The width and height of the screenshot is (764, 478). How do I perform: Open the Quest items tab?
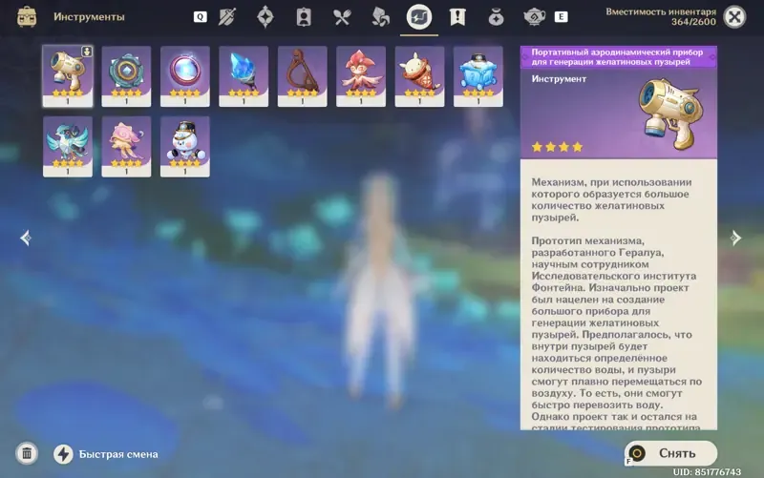[x=457, y=17]
